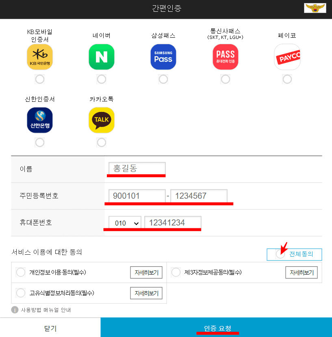Click the Samsung Pass icon

(163, 57)
